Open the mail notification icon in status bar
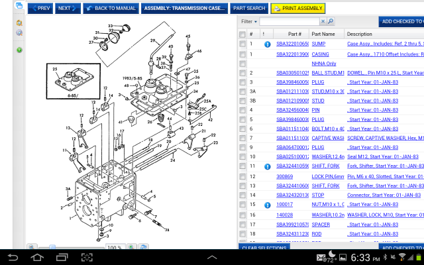The width and height of the screenshot is (424, 265). (x=321, y=257)
